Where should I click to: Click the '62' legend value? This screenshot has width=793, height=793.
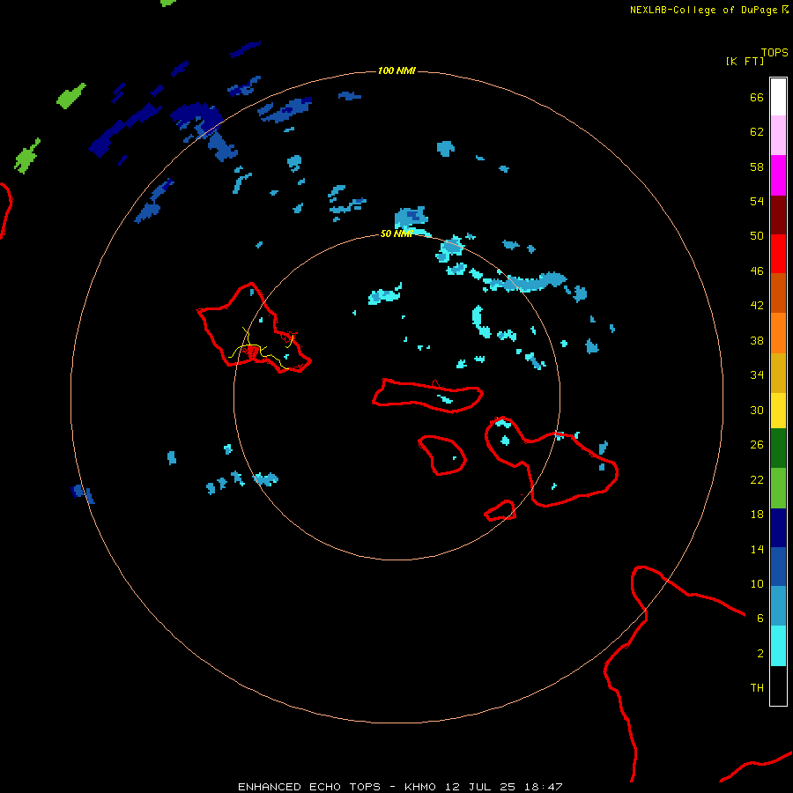pos(757,132)
